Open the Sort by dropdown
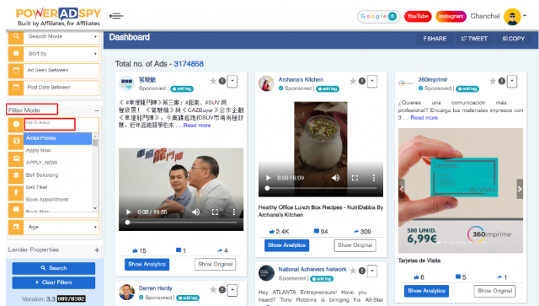This screenshot has width=539, height=306. click(61, 54)
